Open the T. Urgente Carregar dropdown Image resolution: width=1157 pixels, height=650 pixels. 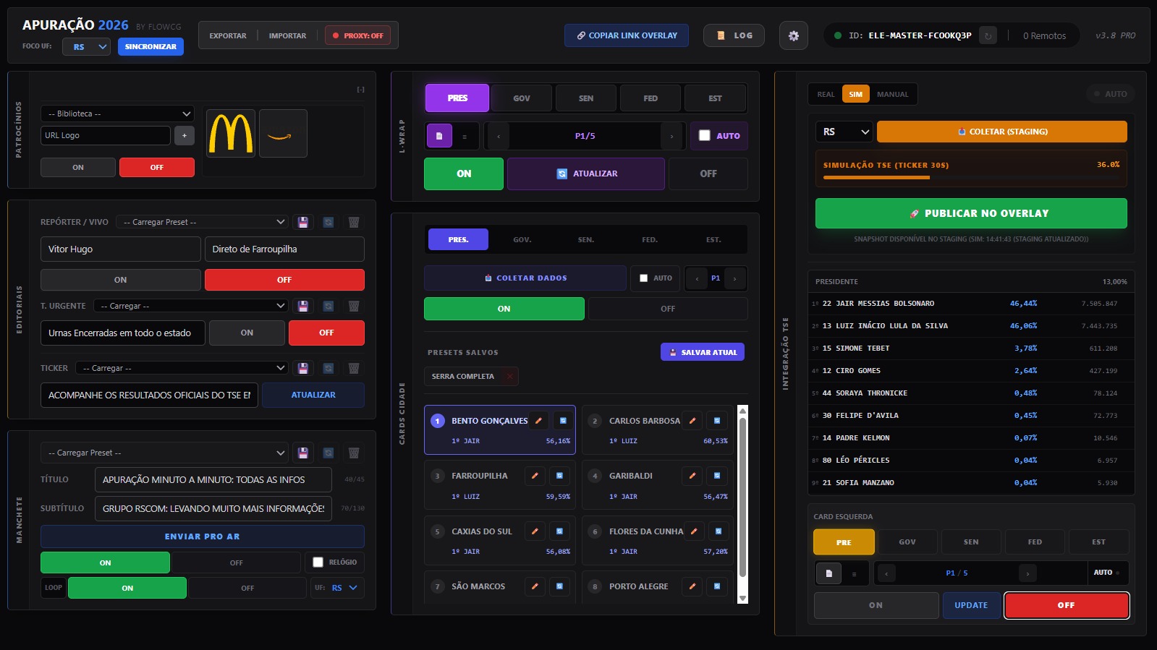(191, 306)
